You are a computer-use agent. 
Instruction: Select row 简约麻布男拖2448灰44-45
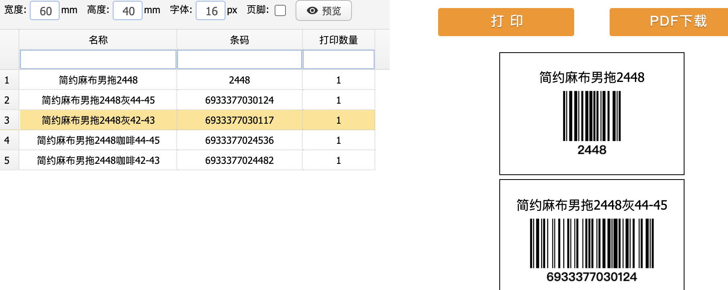(x=98, y=100)
